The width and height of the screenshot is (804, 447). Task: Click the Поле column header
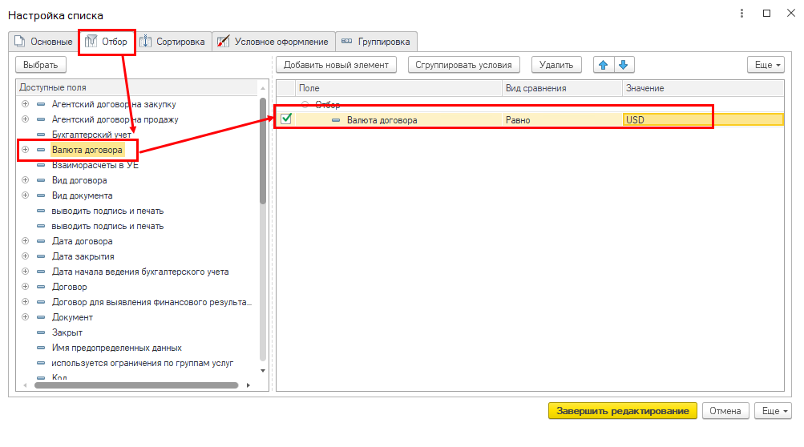coord(398,88)
